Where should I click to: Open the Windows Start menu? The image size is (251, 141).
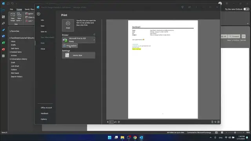click(110, 137)
